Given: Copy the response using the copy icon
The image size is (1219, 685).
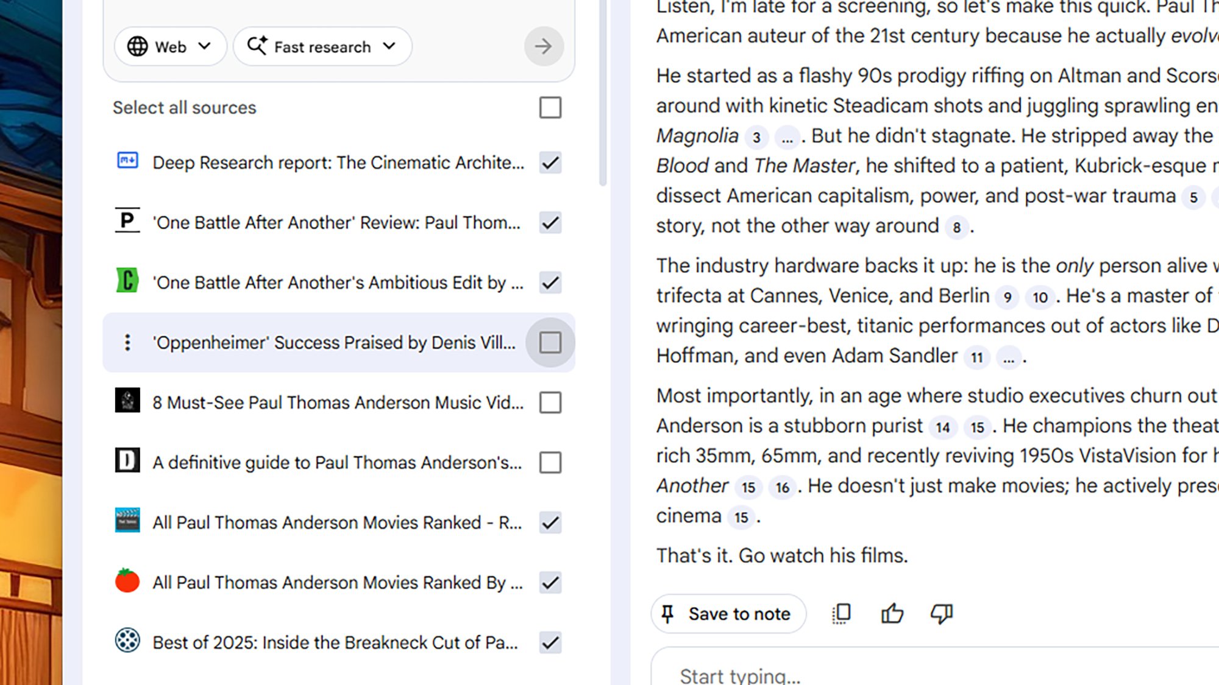Looking at the screenshot, I should [x=841, y=613].
